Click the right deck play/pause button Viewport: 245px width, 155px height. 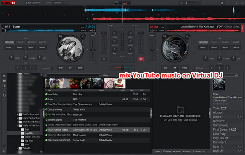[175, 68]
